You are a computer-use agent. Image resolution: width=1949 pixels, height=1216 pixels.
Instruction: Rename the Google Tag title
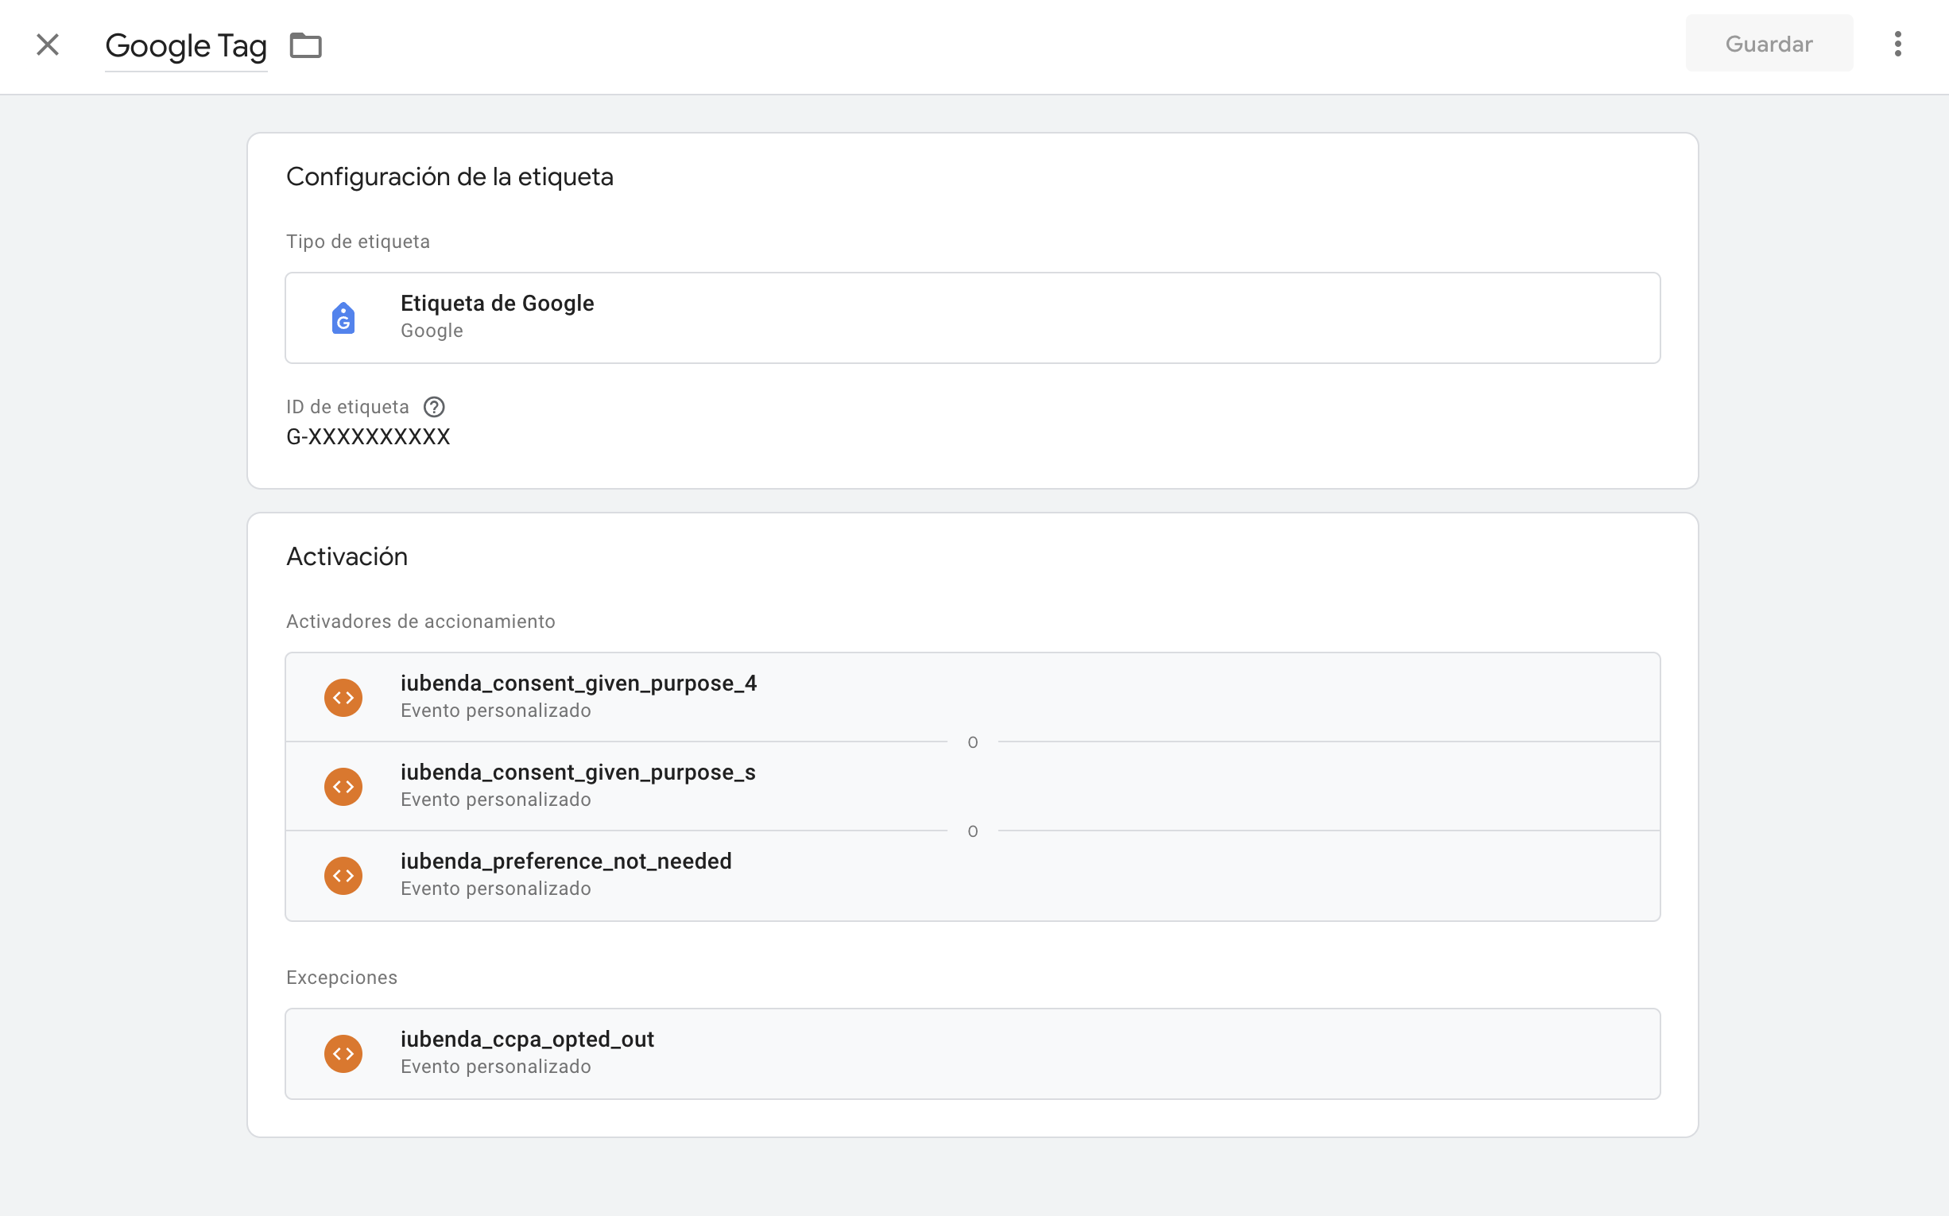pyautogui.click(x=186, y=46)
